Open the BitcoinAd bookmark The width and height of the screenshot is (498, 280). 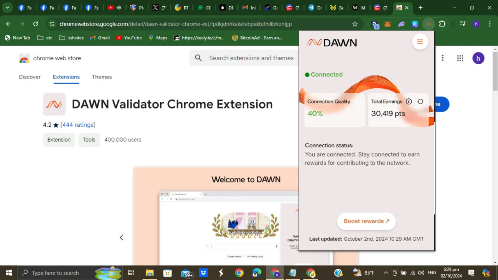click(257, 38)
